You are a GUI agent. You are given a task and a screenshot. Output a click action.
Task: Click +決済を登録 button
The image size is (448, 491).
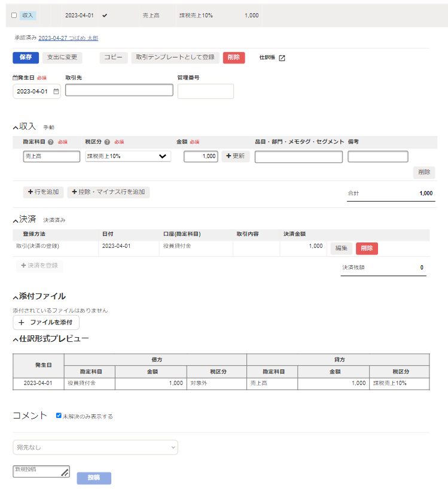[x=39, y=266]
